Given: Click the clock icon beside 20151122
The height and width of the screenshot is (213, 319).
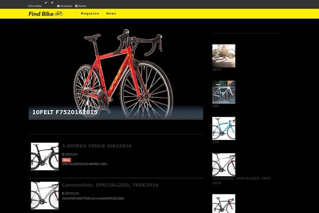Looking at the screenshot, I should [x=63, y=193].
